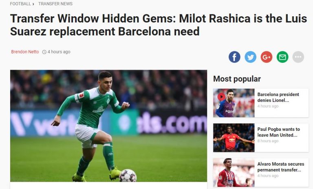Viewport: 313px width, 189px height.
Task: Open Alvaro Morata secures permanent transfer story
Action: pos(281,167)
